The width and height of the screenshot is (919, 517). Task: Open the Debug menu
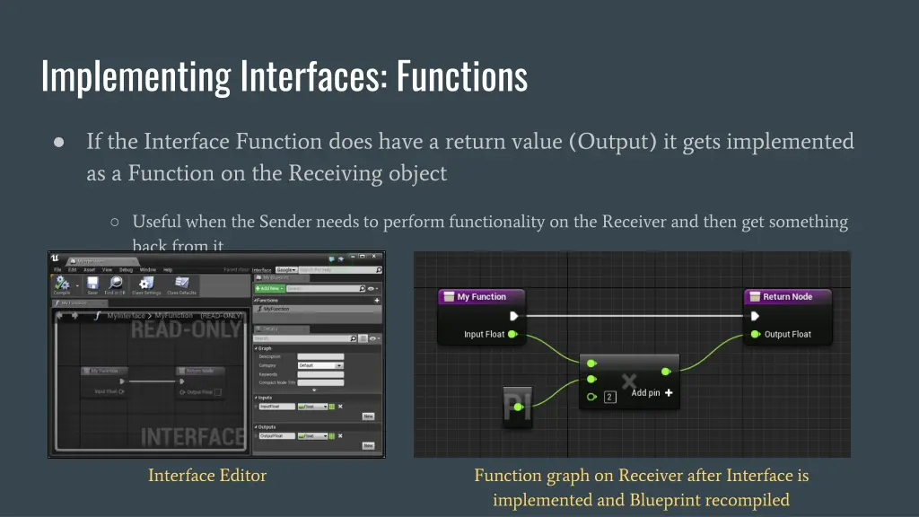click(x=126, y=269)
